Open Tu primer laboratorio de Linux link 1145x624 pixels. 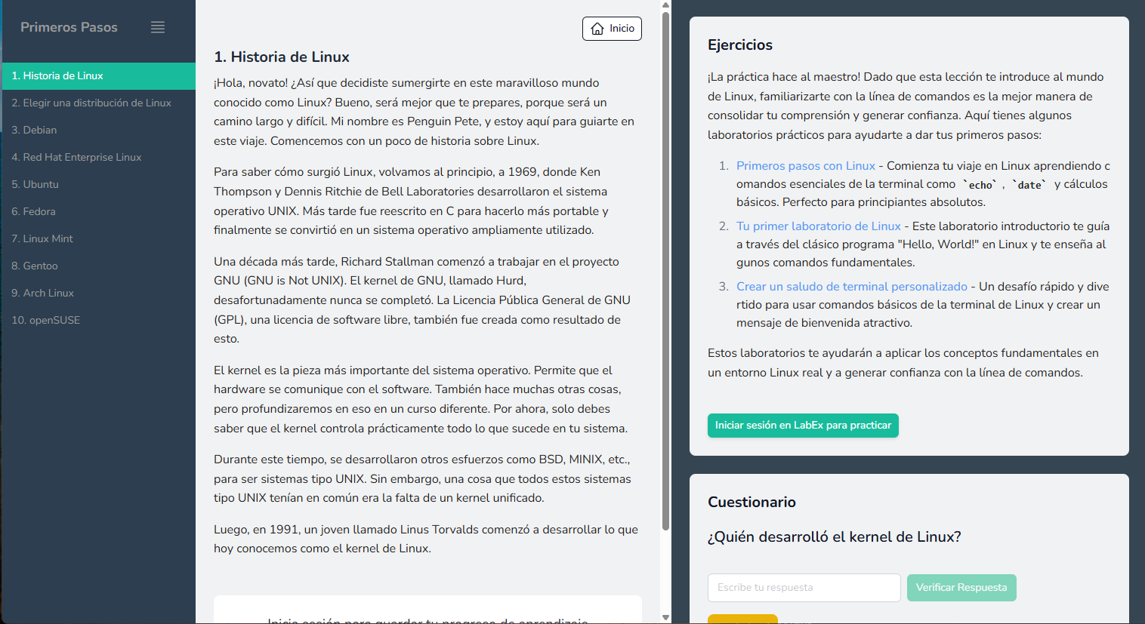point(819,226)
